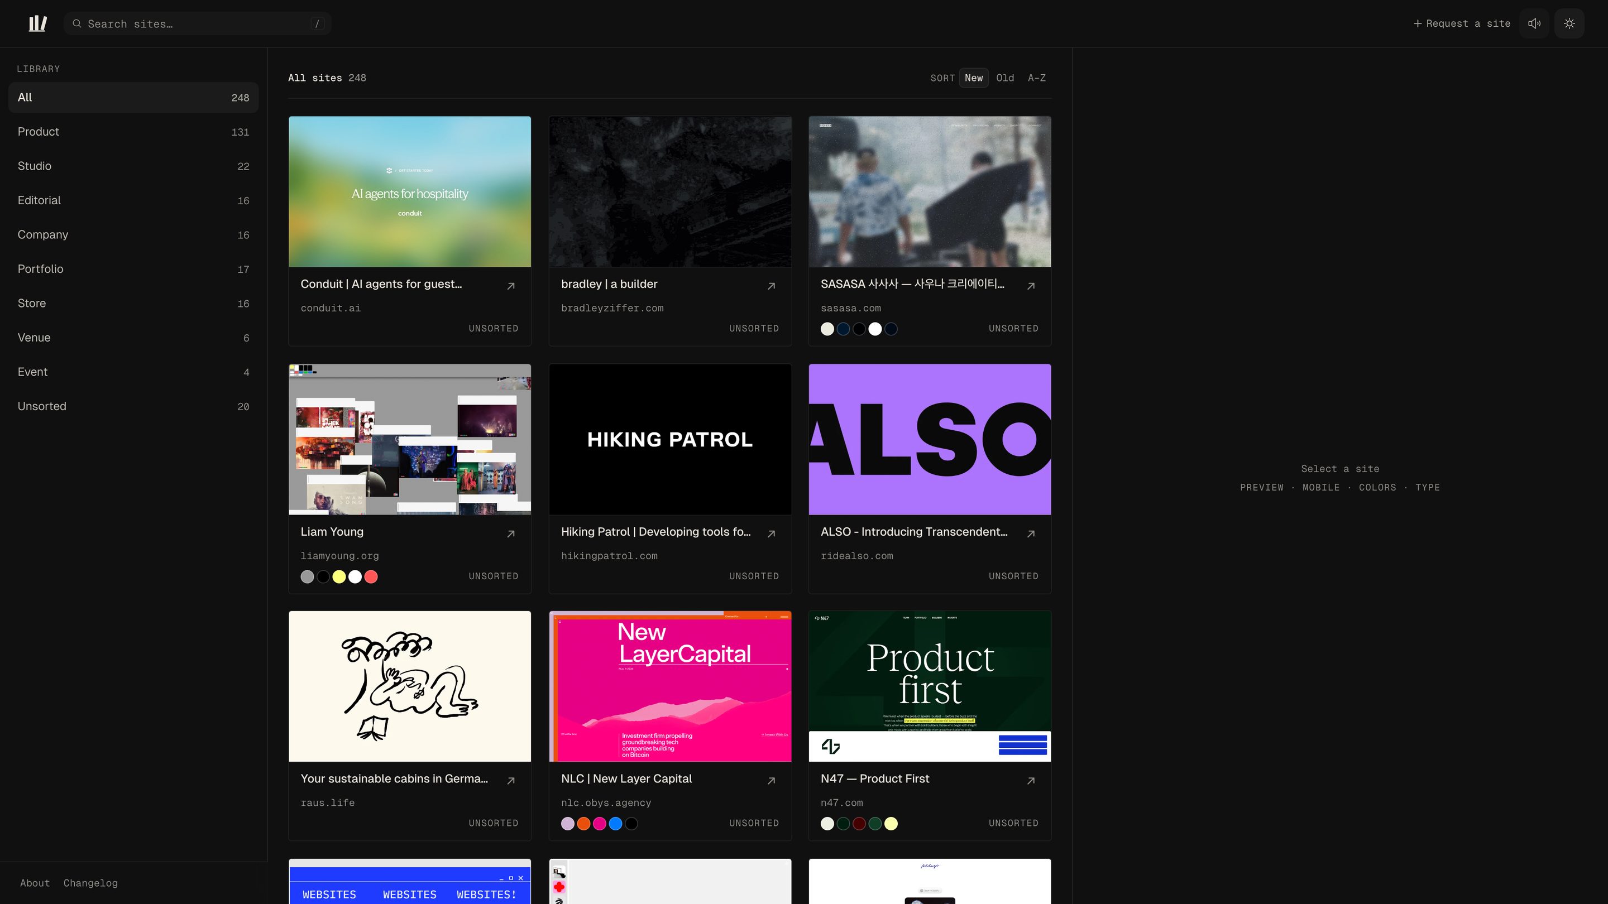Open the blue WEBSITES thumbnail

[409, 882]
